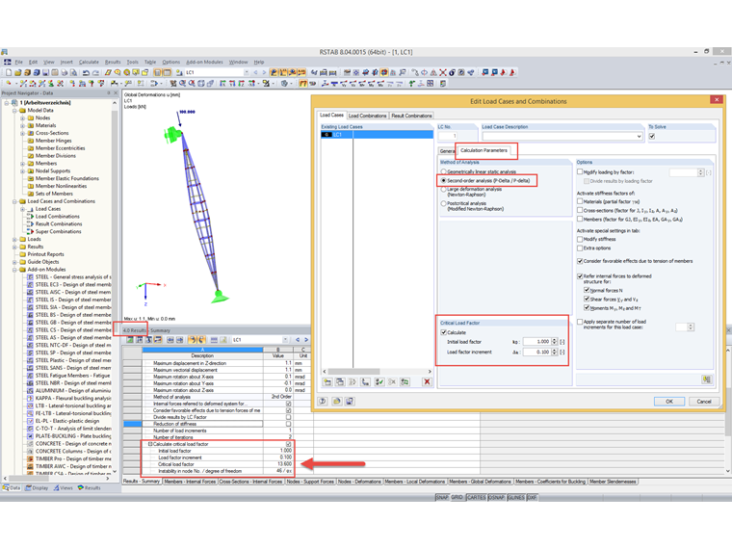Increase the Initial load factor spinner
This screenshot has height=549, width=732.
click(x=554, y=340)
